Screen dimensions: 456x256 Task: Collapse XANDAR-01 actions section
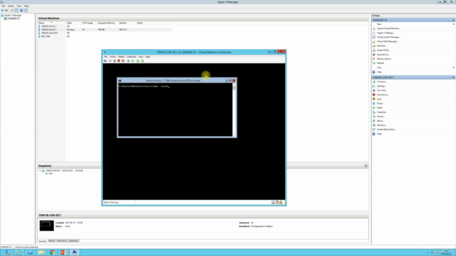pos(453,20)
